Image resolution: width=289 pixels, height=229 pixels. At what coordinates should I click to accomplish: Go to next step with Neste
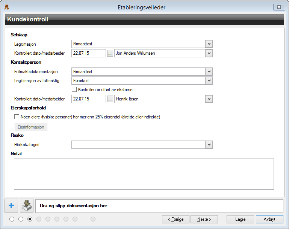click(204, 219)
